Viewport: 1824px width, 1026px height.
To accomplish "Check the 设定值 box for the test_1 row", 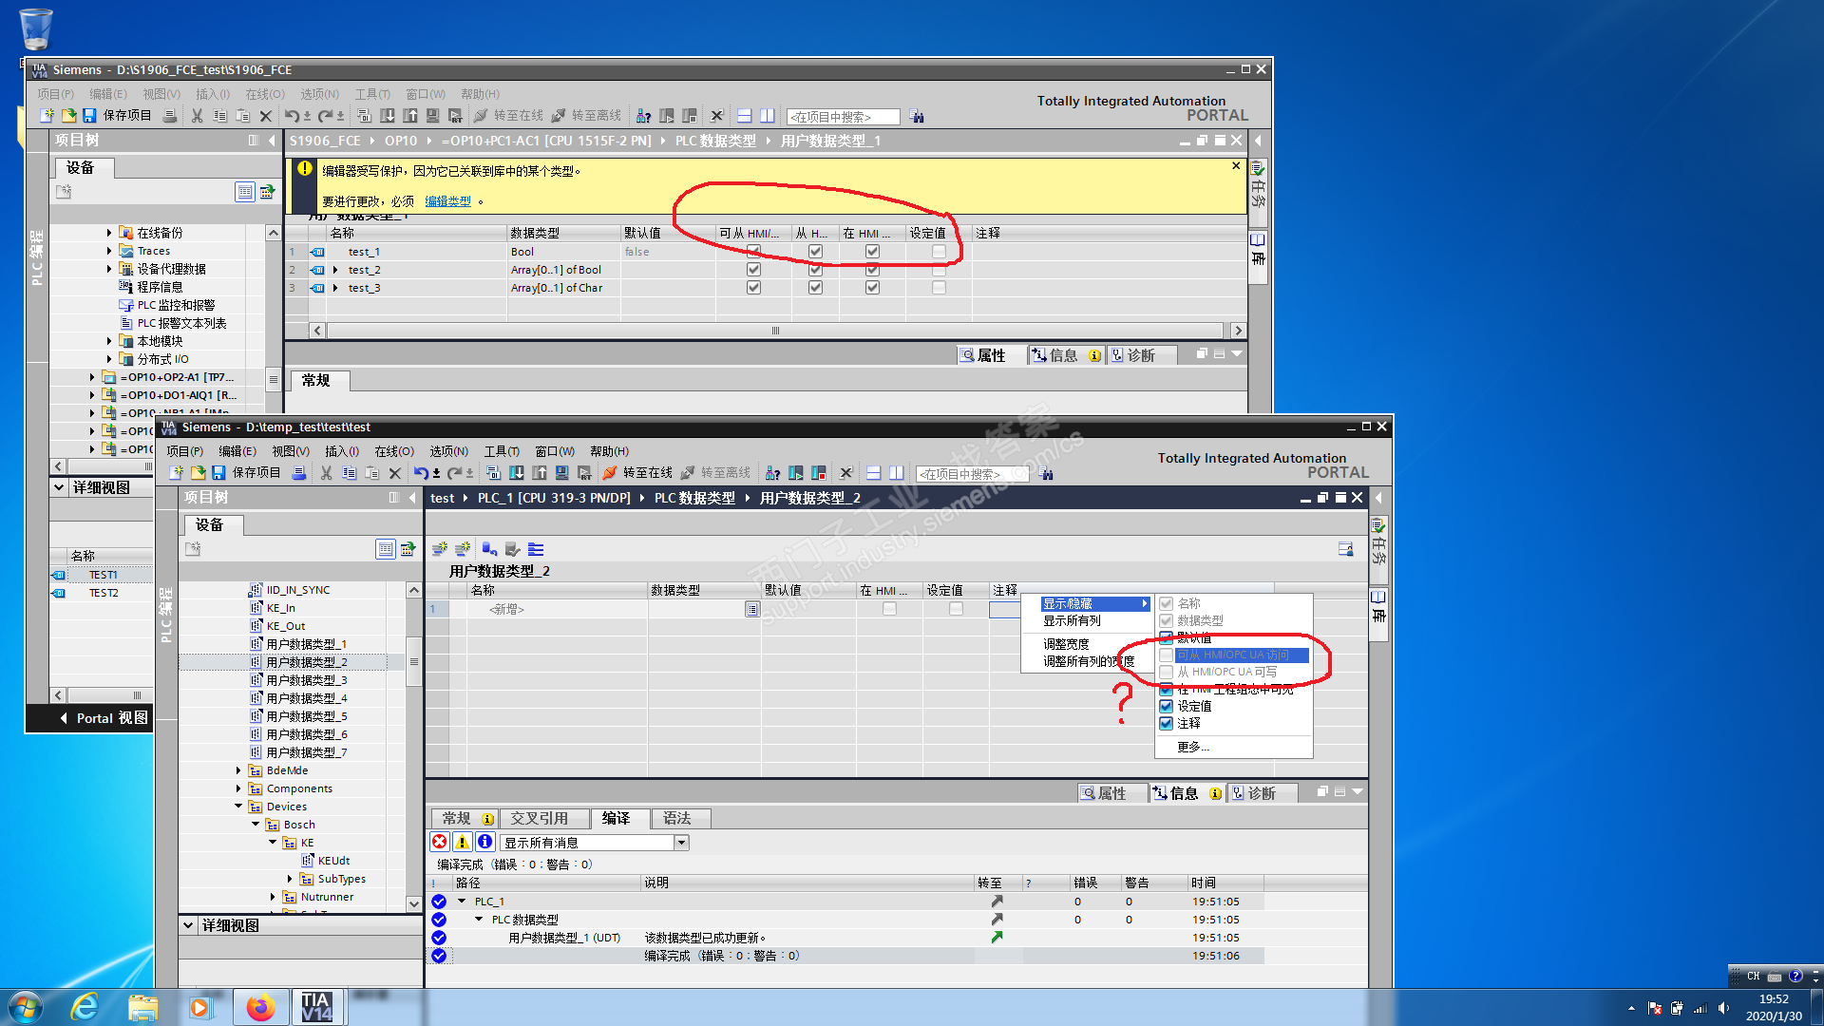I will pos(939,252).
